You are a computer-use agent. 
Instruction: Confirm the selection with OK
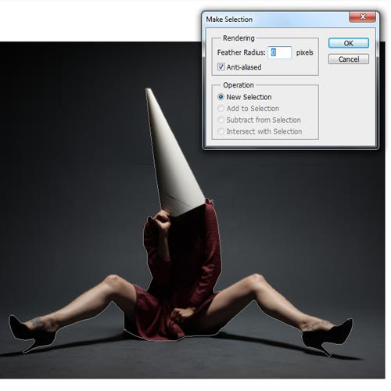point(349,43)
